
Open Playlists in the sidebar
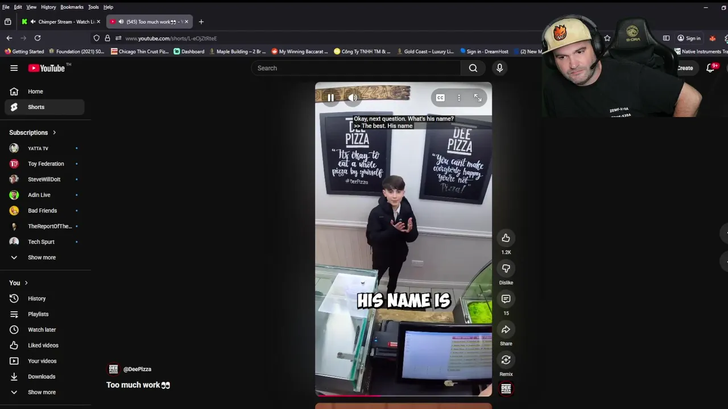point(44,314)
